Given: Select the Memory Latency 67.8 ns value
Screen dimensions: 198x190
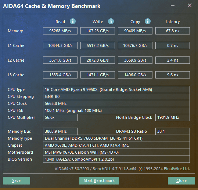Looking at the screenshot, I should [x=173, y=31].
